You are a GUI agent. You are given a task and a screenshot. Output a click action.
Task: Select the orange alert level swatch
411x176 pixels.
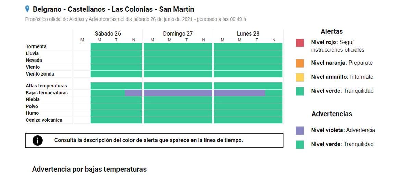coord(300,63)
